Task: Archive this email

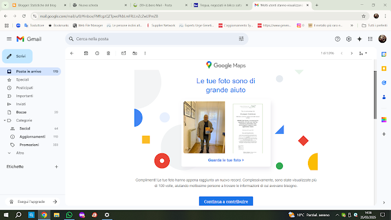Action: (x=86, y=53)
